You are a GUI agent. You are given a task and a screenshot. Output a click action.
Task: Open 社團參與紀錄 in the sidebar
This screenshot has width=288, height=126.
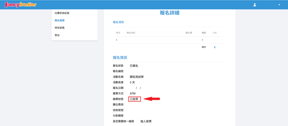coord(62,13)
